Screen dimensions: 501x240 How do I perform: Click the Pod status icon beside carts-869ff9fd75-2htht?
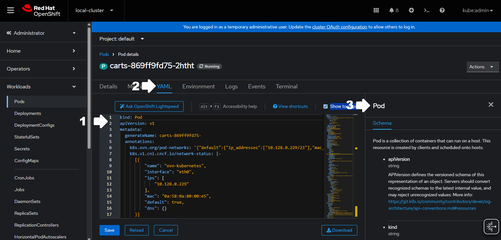point(103,66)
